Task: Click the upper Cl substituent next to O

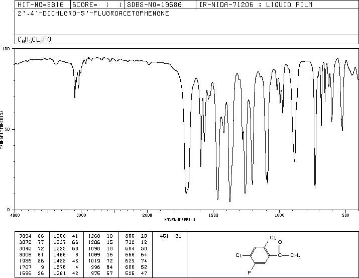Action: tap(273, 238)
